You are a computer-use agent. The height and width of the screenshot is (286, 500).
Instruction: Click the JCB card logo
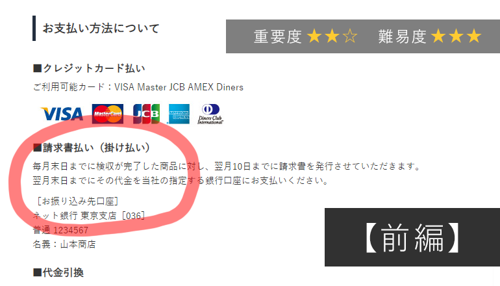coord(146,114)
